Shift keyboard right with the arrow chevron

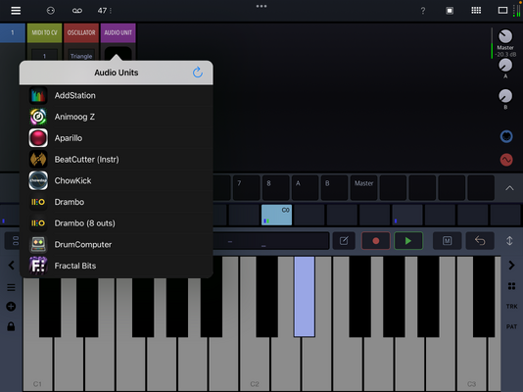tap(511, 266)
